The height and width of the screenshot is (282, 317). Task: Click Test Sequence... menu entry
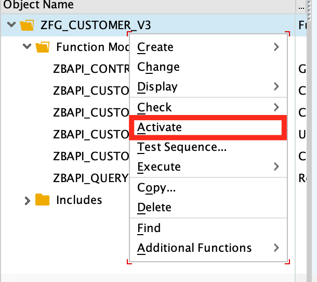pyautogui.click(x=181, y=147)
